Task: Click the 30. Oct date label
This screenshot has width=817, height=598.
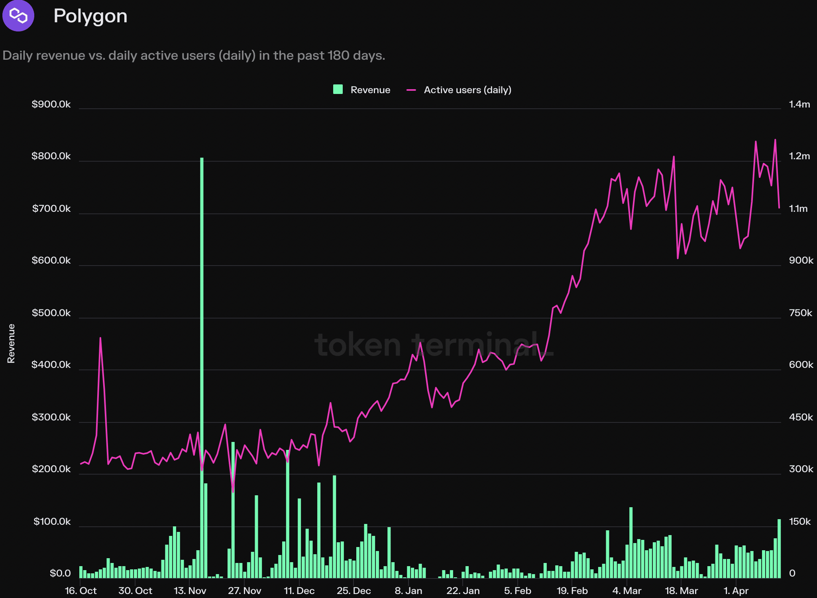Action: 136,591
